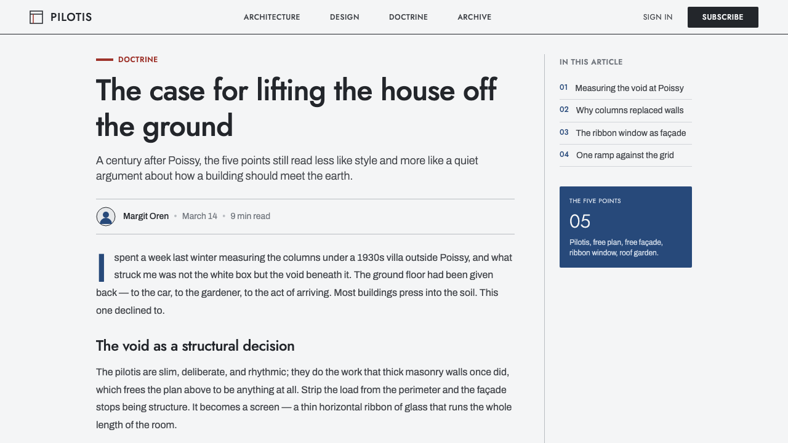The width and height of the screenshot is (788, 443).
Task: Click the Subscribe button
Action: pos(723,17)
